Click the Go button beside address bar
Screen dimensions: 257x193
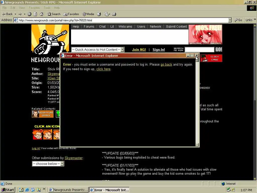(x=238, y=20)
